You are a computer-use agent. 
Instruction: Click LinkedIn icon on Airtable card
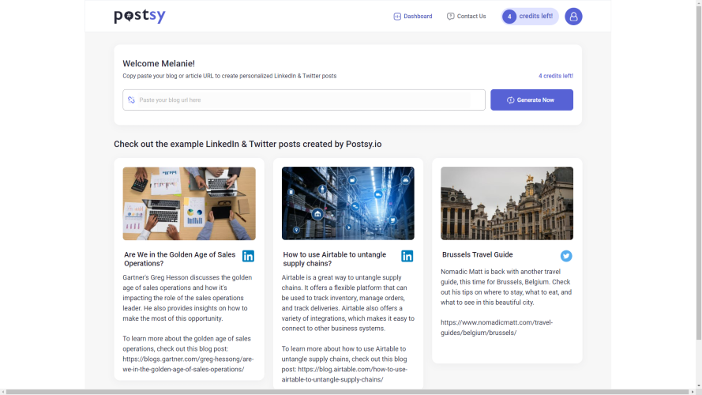tap(407, 256)
